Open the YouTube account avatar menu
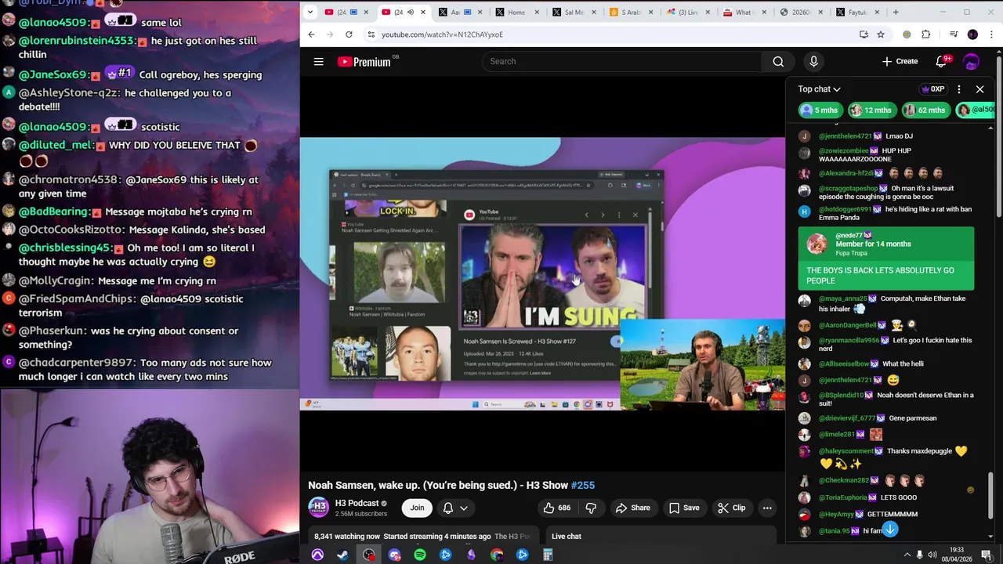The height and width of the screenshot is (564, 1003). click(972, 61)
